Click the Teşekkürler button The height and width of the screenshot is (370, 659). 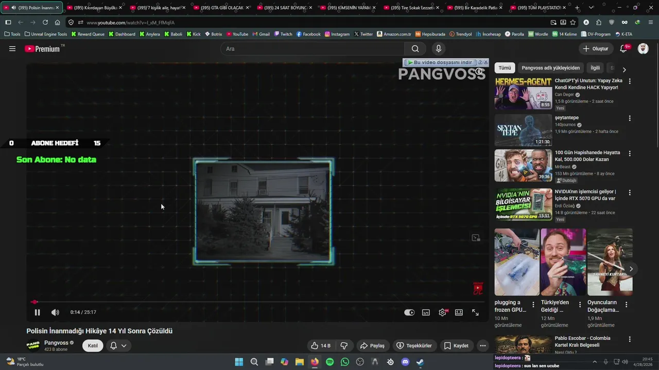(x=414, y=346)
